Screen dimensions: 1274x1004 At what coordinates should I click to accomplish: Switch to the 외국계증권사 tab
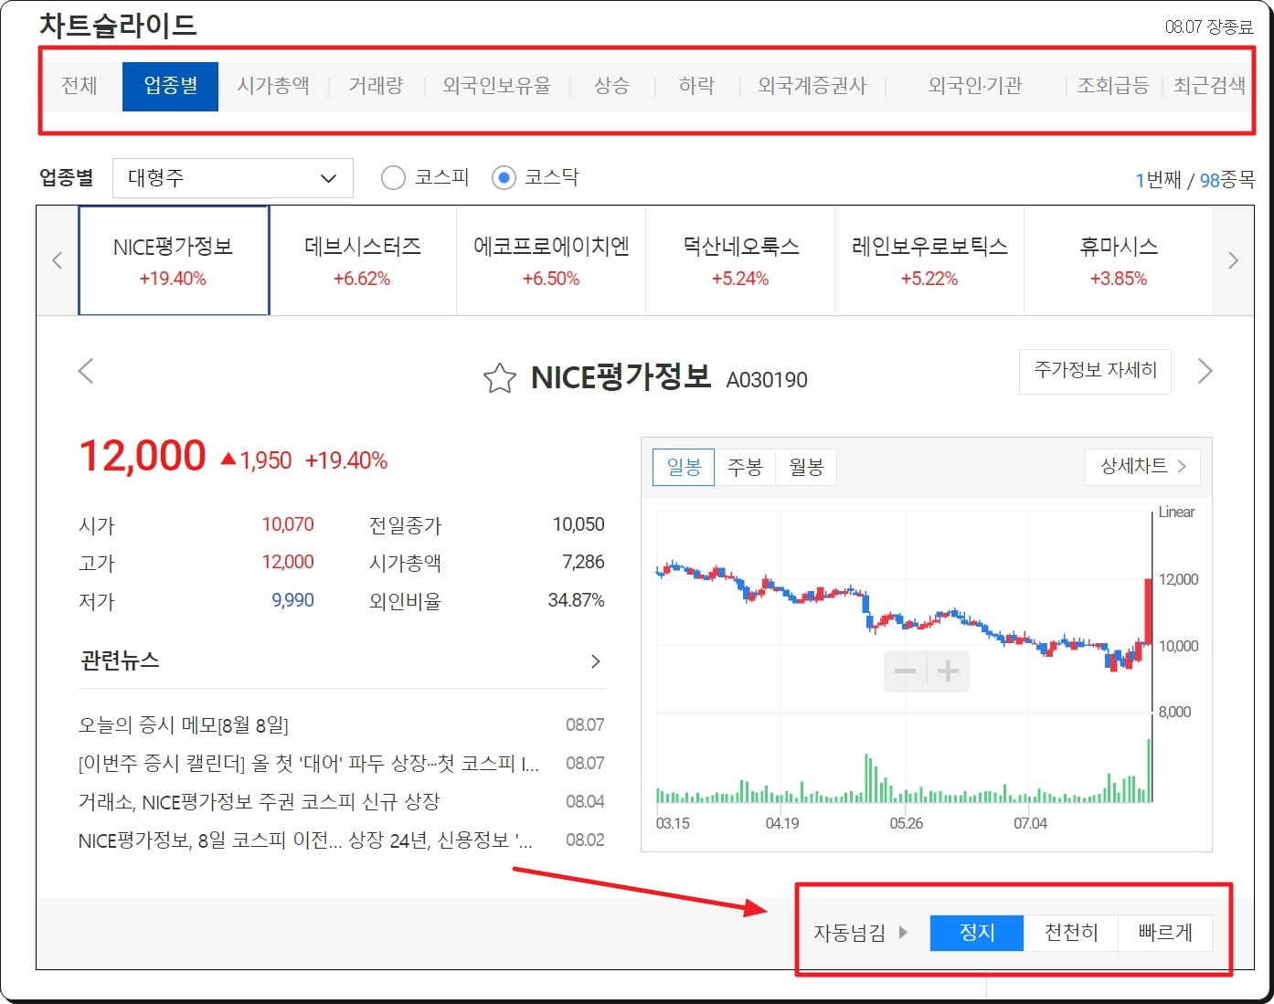[x=812, y=86]
